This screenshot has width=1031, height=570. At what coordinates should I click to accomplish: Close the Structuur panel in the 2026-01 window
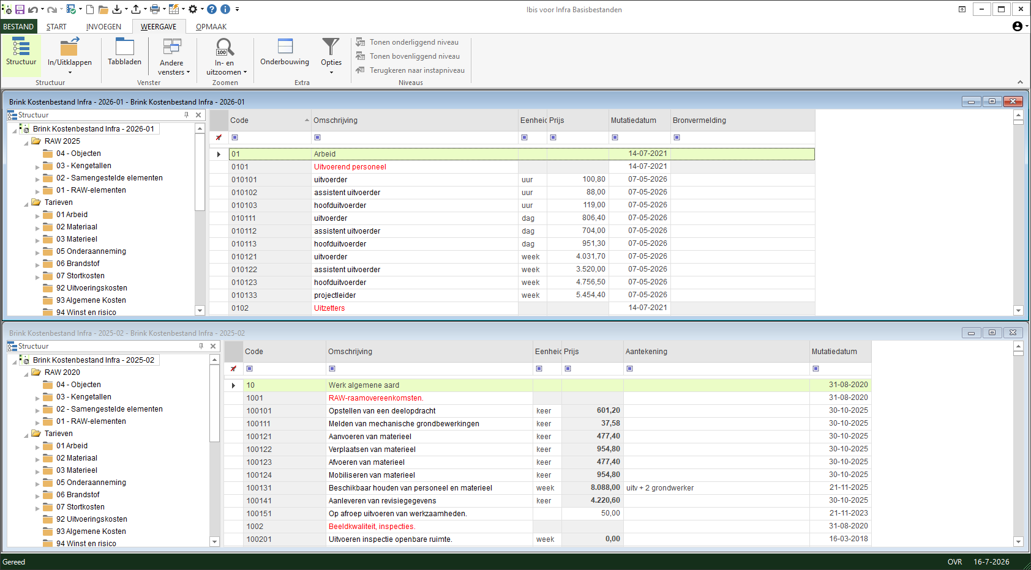(198, 115)
